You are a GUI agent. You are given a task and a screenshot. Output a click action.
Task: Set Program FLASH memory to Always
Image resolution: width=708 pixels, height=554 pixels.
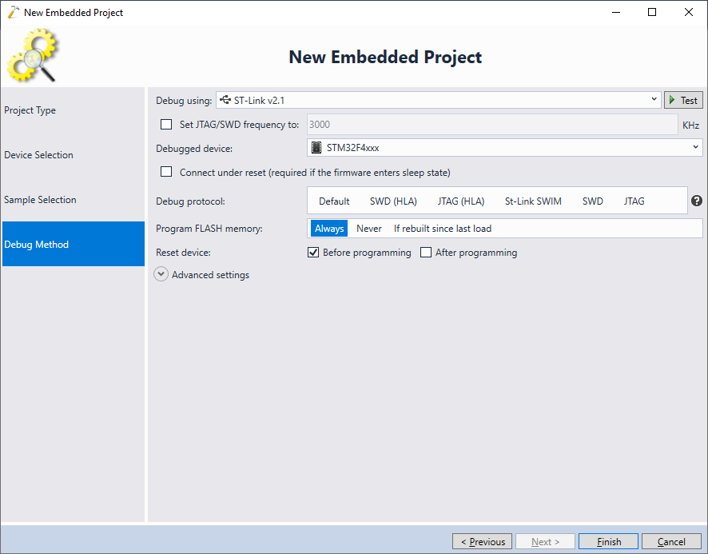[x=329, y=229]
